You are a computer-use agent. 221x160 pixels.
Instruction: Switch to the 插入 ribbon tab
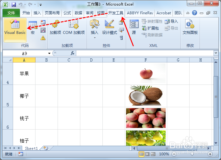37,13
